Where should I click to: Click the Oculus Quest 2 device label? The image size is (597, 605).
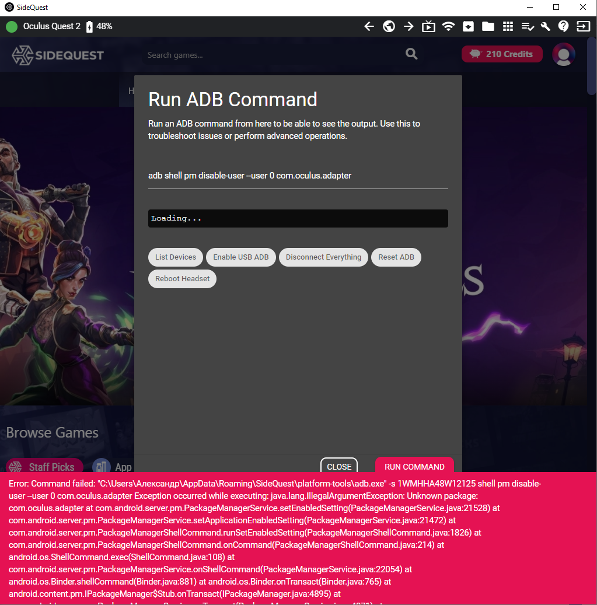52,26
